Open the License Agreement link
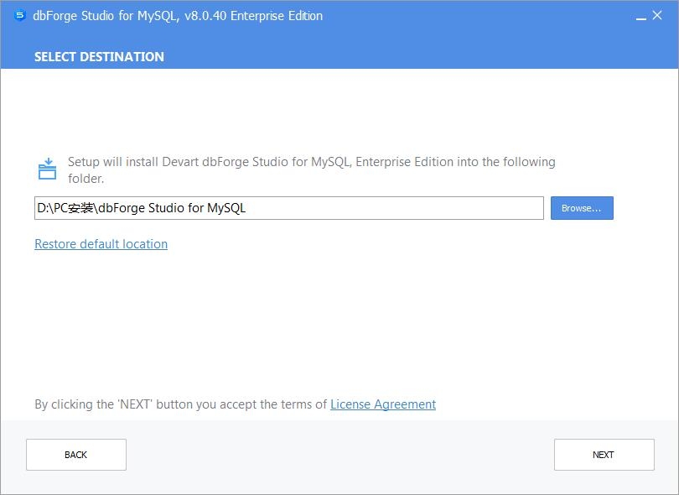 383,404
